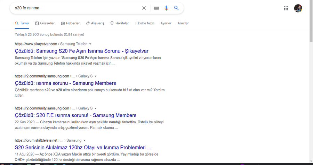
Task: Open 'Çözüldü: ısınma sorunu' Samsung Members link
Action: pos(65,83)
